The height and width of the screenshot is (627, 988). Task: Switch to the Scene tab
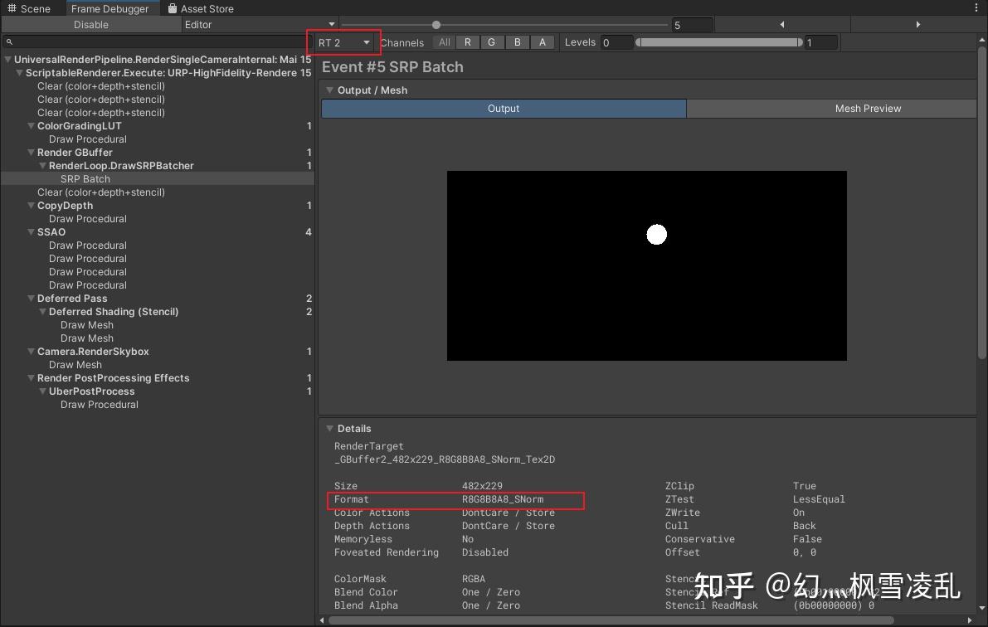(29, 8)
